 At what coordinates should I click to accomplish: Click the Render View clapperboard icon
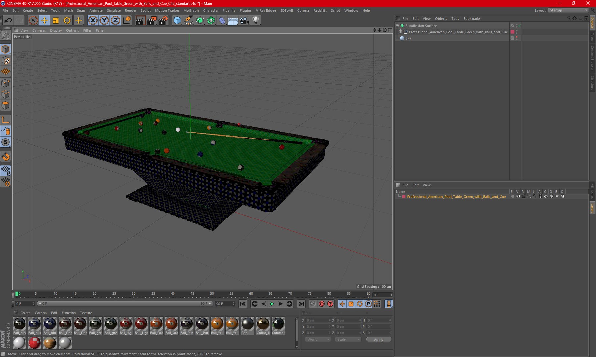click(140, 20)
